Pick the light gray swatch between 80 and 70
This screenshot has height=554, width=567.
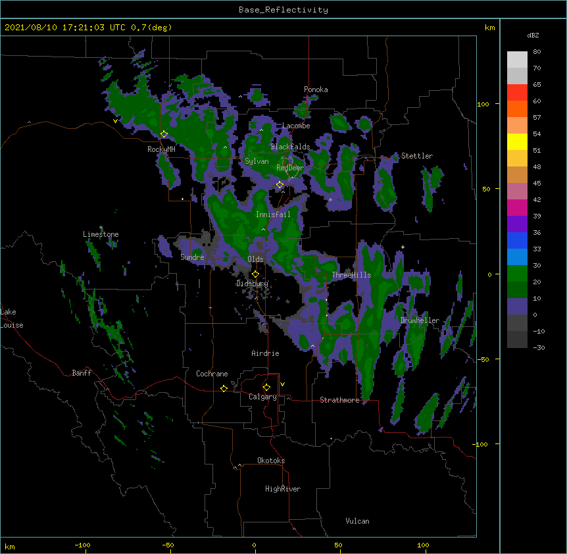(x=517, y=60)
